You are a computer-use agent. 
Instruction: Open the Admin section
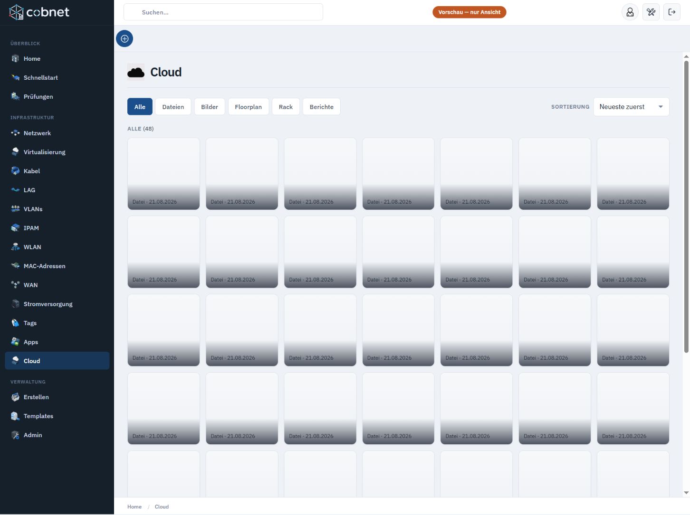pos(57,435)
